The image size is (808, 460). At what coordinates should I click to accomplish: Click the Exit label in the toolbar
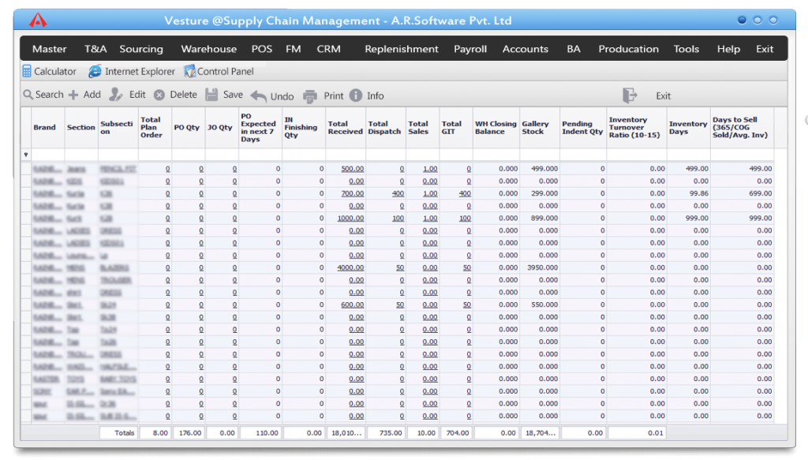click(x=663, y=95)
